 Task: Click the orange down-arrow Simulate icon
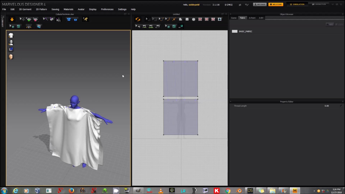(x=12, y=19)
